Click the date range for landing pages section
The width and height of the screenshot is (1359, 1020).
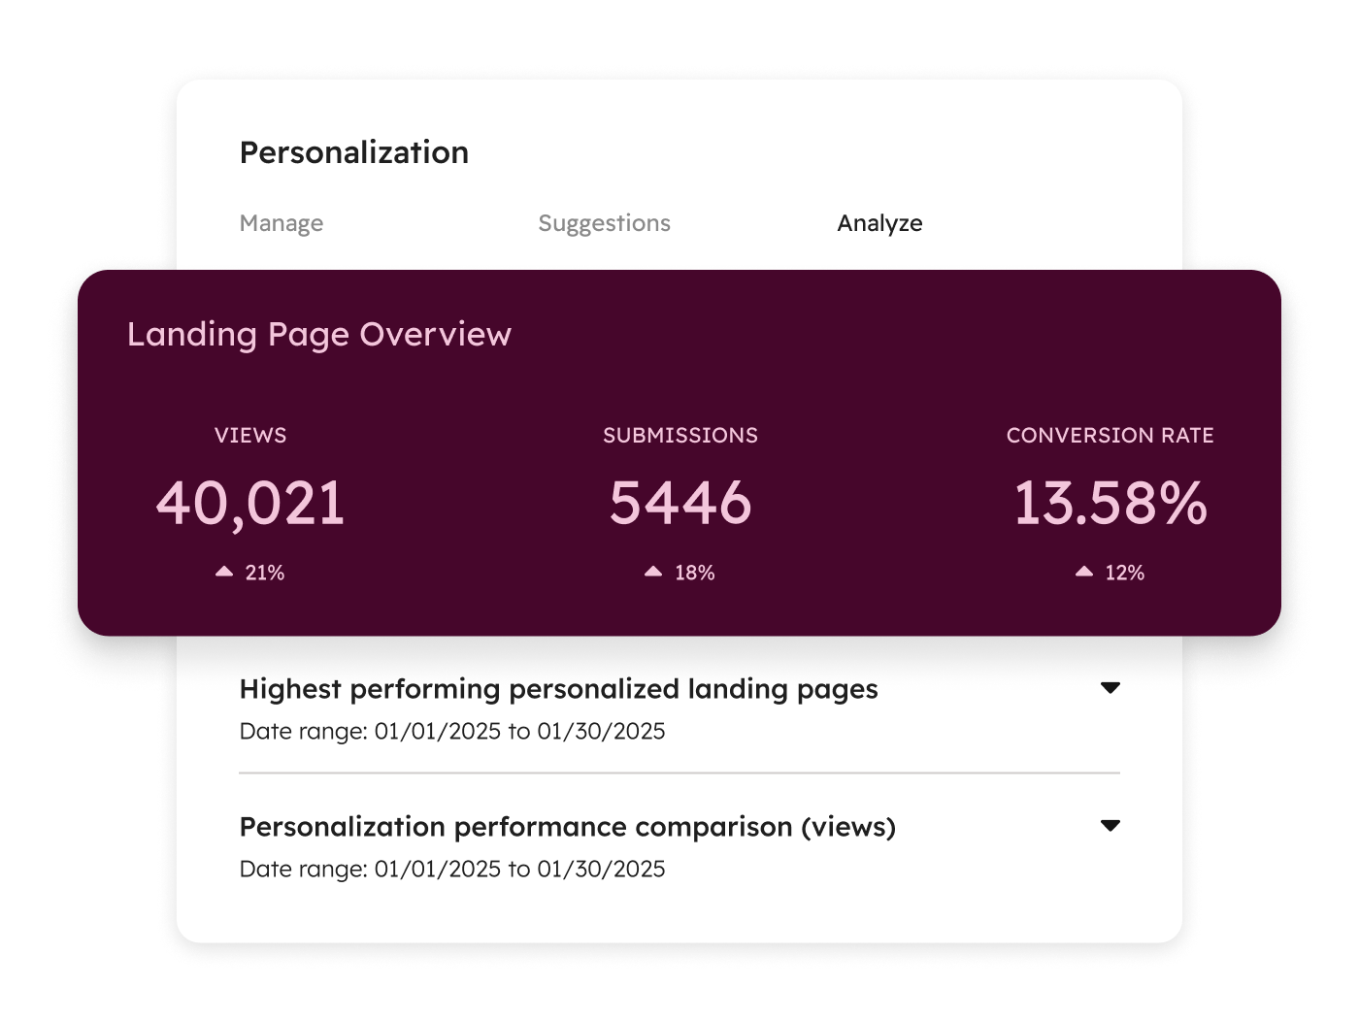point(452,732)
